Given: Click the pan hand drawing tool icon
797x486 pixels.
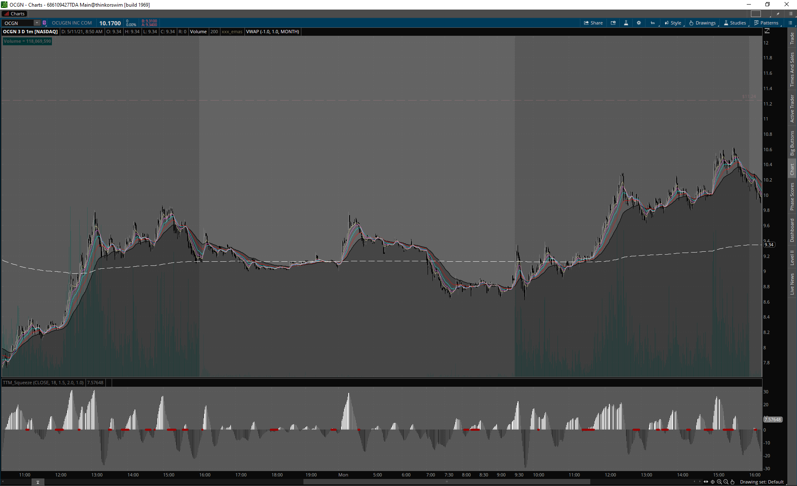Looking at the screenshot, I should pyautogui.click(x=733, y=482).
